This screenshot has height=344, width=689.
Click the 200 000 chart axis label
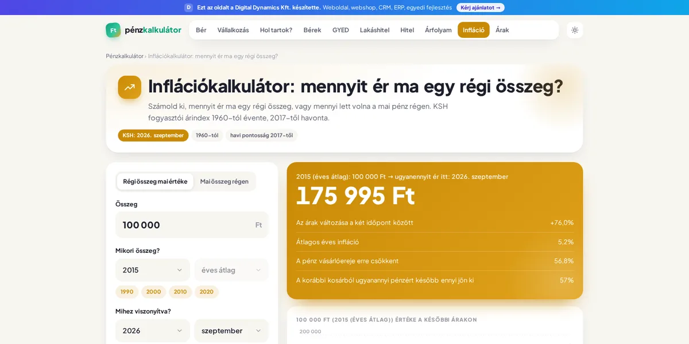point(311,331)
